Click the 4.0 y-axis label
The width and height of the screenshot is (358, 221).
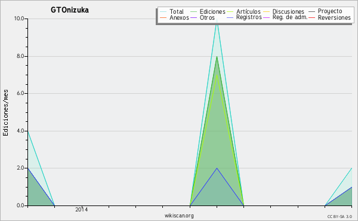pos(20,131)
